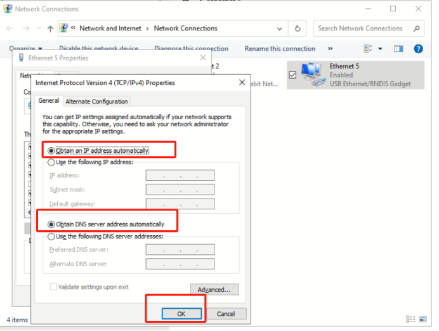
Task: Refresh the Network Connections view
Action: [x=298, y=29]
